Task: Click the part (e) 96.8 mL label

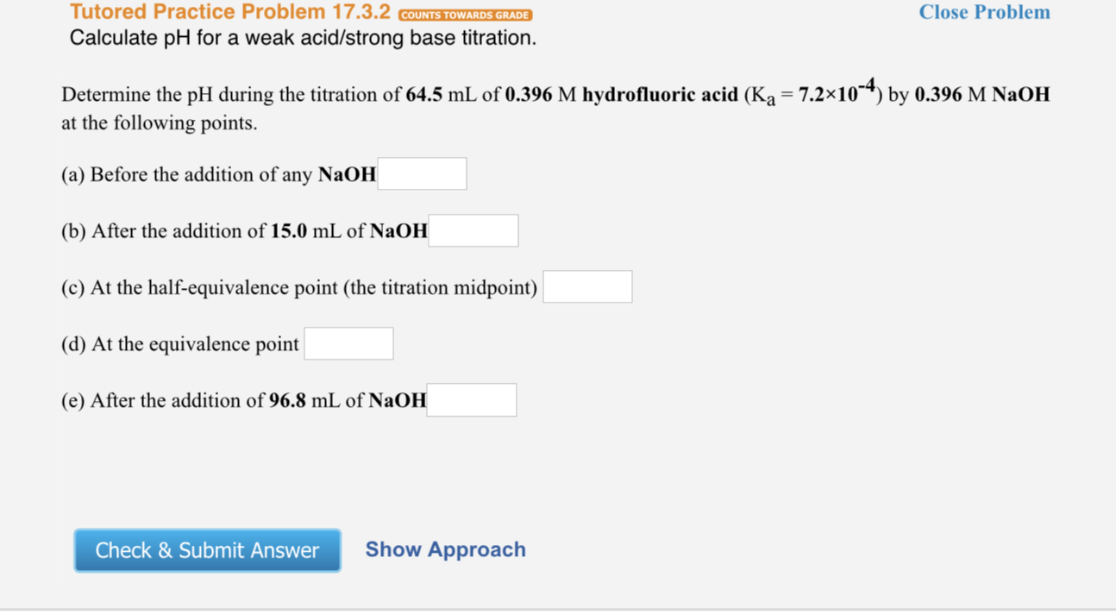Action: pyautogui.click(x=243, y=400)
